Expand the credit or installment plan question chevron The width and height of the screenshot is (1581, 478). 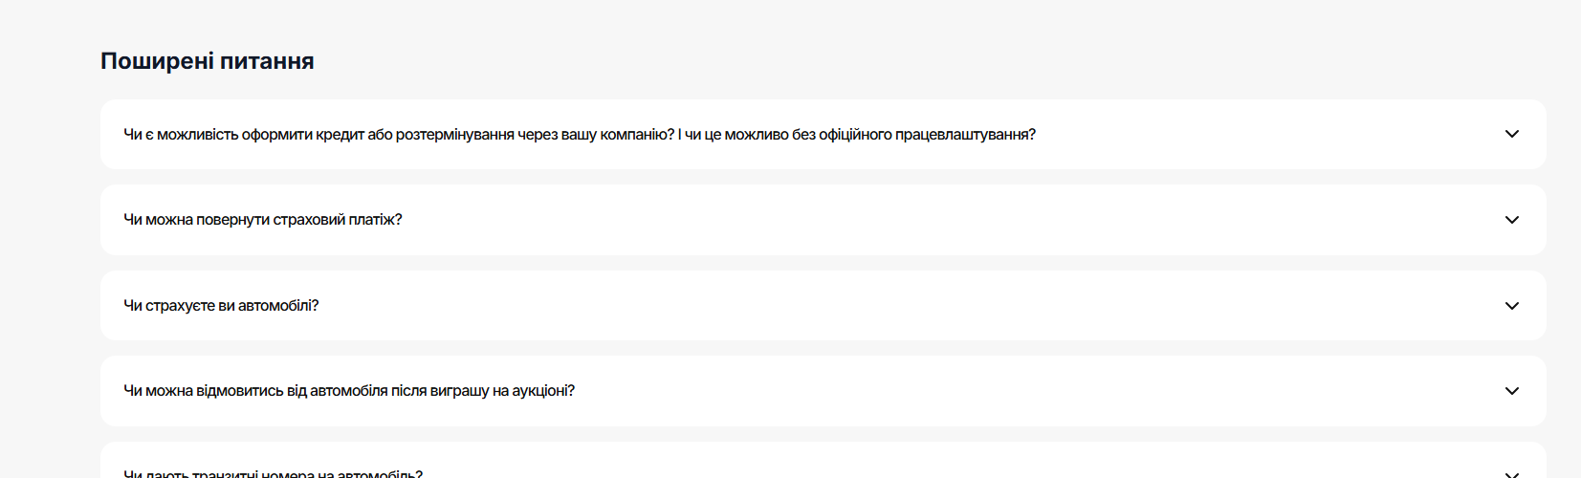point(1511,134)
